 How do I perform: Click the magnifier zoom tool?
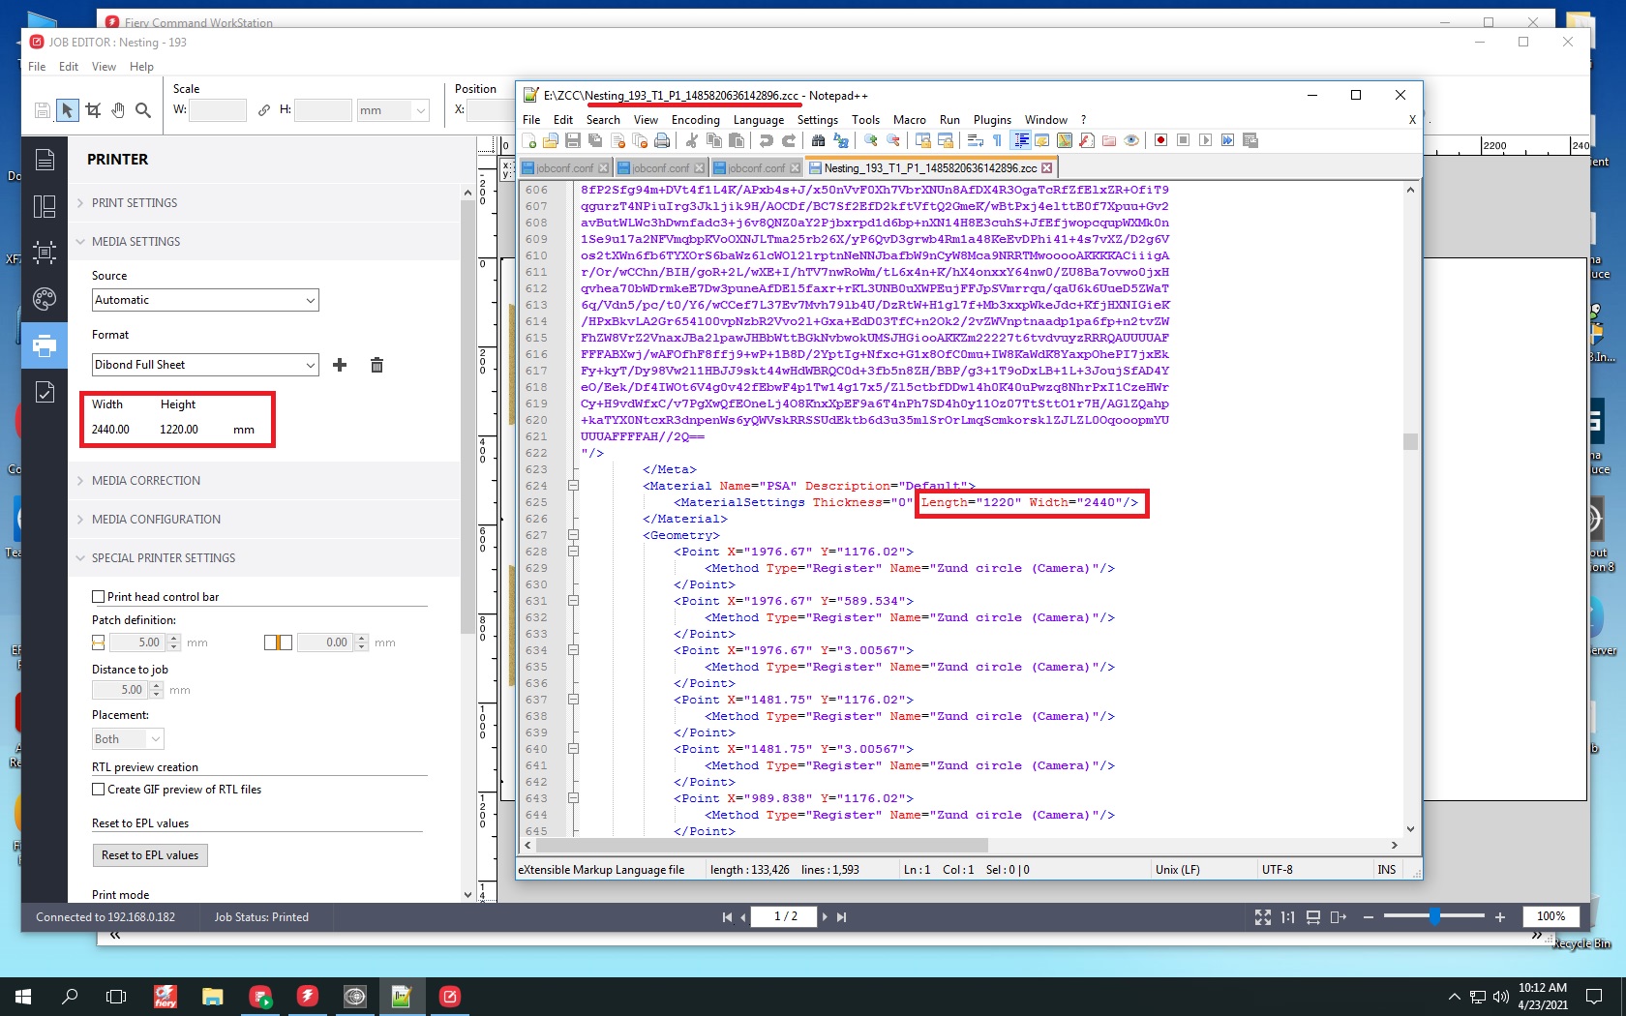click(143, 110)
